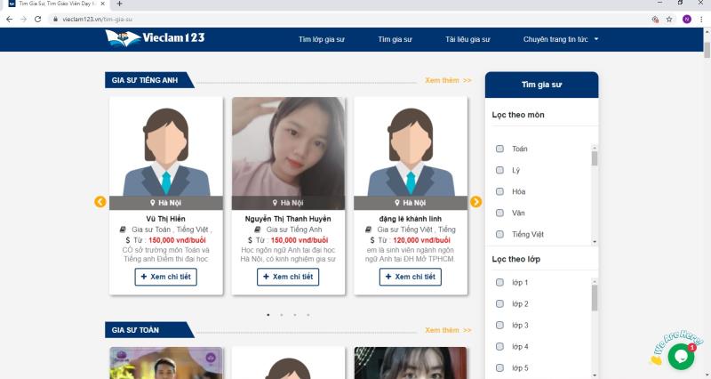Image resolution: width=711 pixels, height=379 pixels.
Task: Open Chrome three-dot menu
Action: [701, 19]
